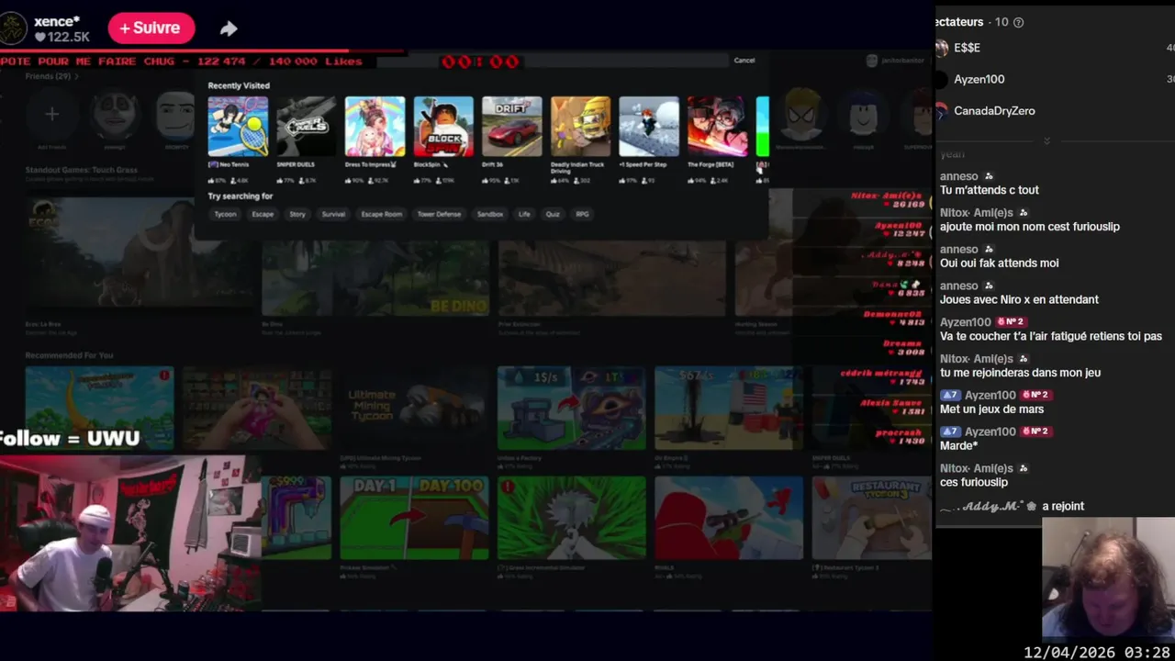
Task: Click the 122.5K likes heart counter
Action: 62,37
